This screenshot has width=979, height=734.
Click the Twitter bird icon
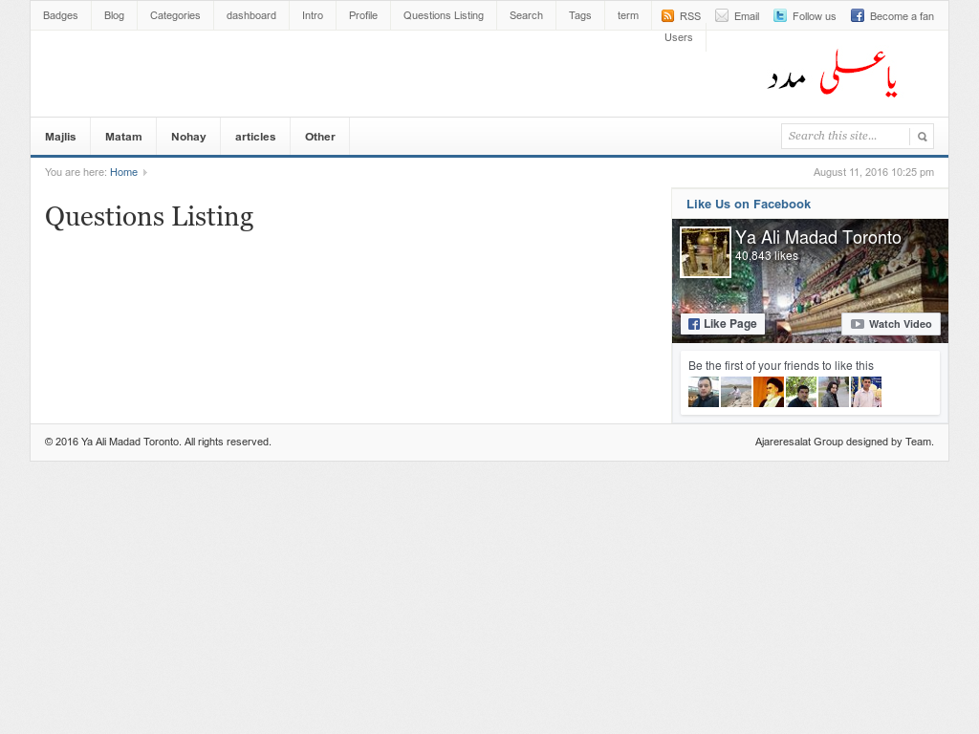[x=780, y=16]
